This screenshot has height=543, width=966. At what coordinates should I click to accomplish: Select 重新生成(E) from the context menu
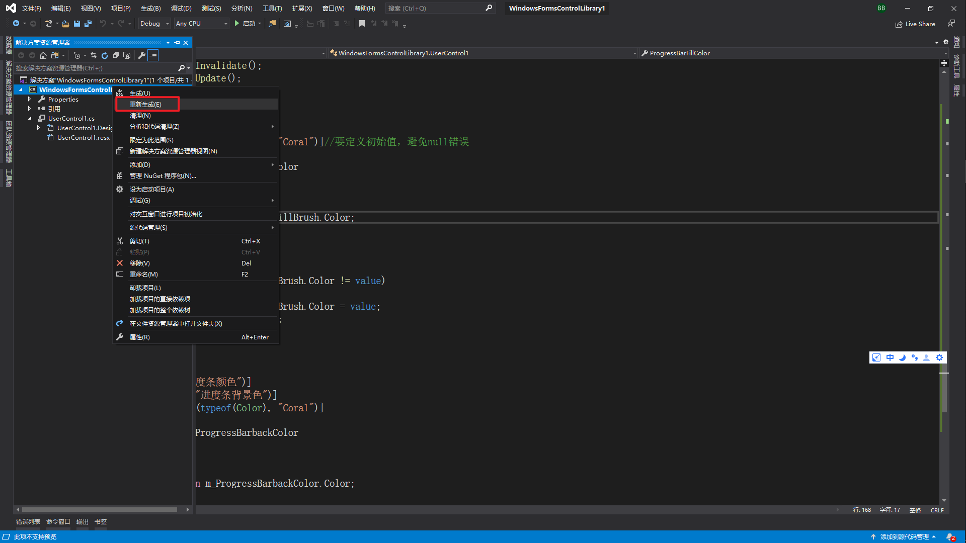[x=147, y=104]
